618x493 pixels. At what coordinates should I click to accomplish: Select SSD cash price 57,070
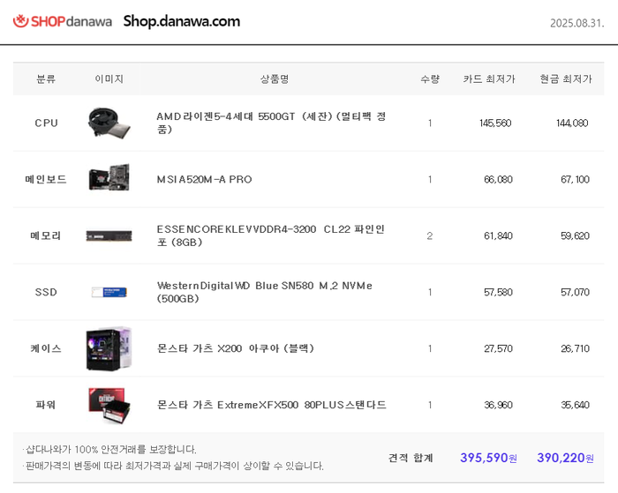pyautogui.click(x=575, y=292)
